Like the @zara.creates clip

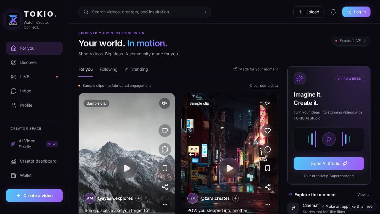[267, 130]
